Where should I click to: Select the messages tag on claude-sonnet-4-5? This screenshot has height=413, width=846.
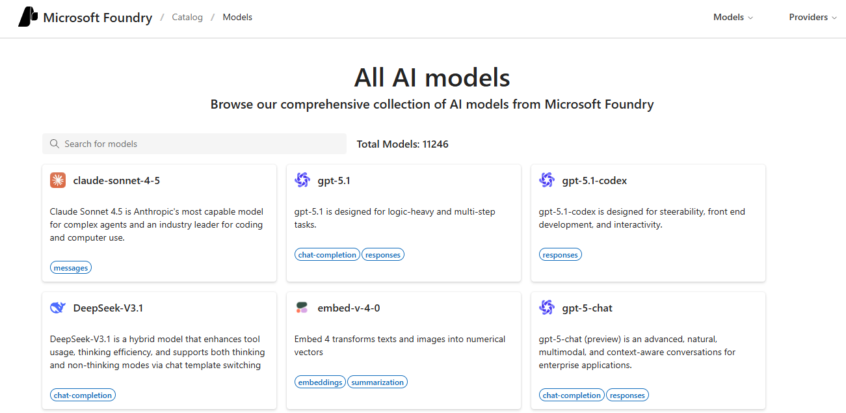[71, 268]
